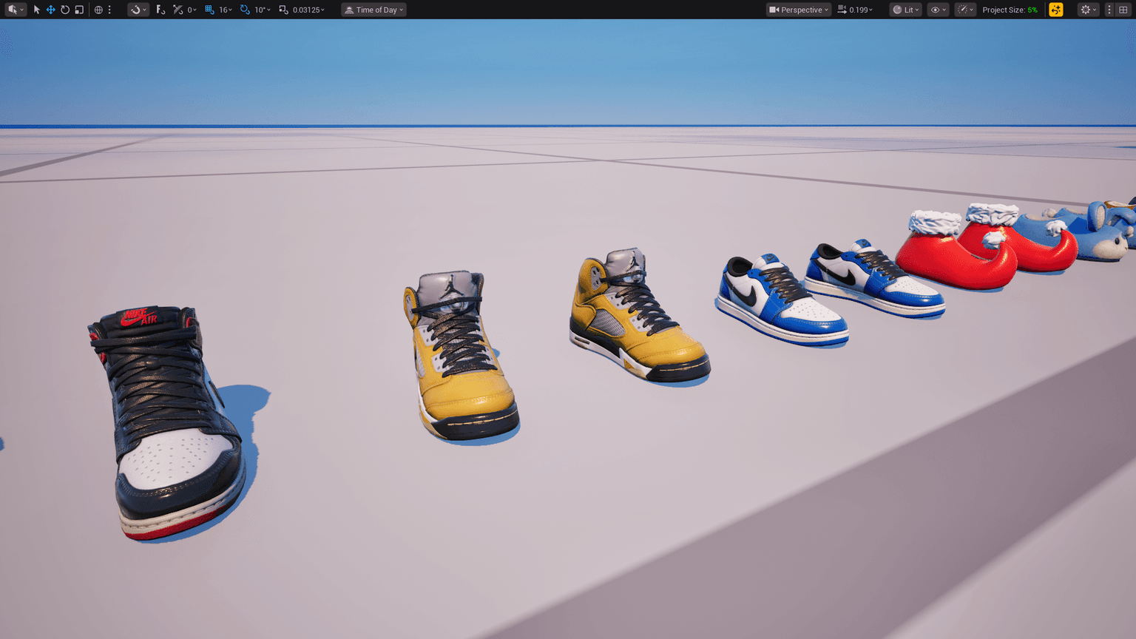
Task: Open the selection mode dropdown
Action: click(16, 10)
